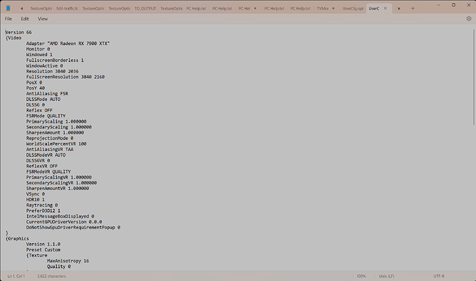This screenshot has height=281, width=476.
Task: Click the "PrimaryScaling 1.000000" line
Action: 56,122
